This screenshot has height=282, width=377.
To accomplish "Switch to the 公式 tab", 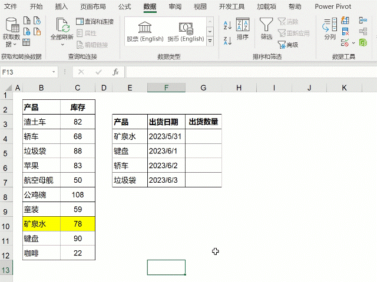I will point(124,6).
